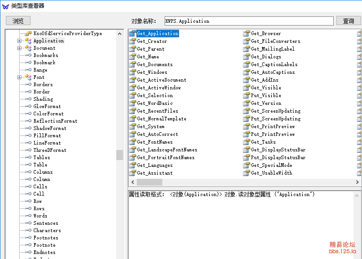Select the GlowFormat tree item
Image resolution: width=362 pixels, height=259 pixels.
tap(47, 106)
